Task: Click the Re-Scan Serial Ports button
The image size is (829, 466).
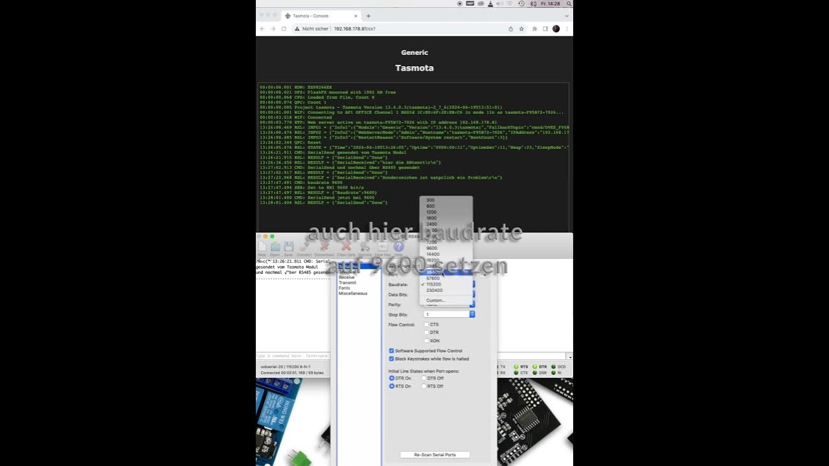Action: point(435,455)
